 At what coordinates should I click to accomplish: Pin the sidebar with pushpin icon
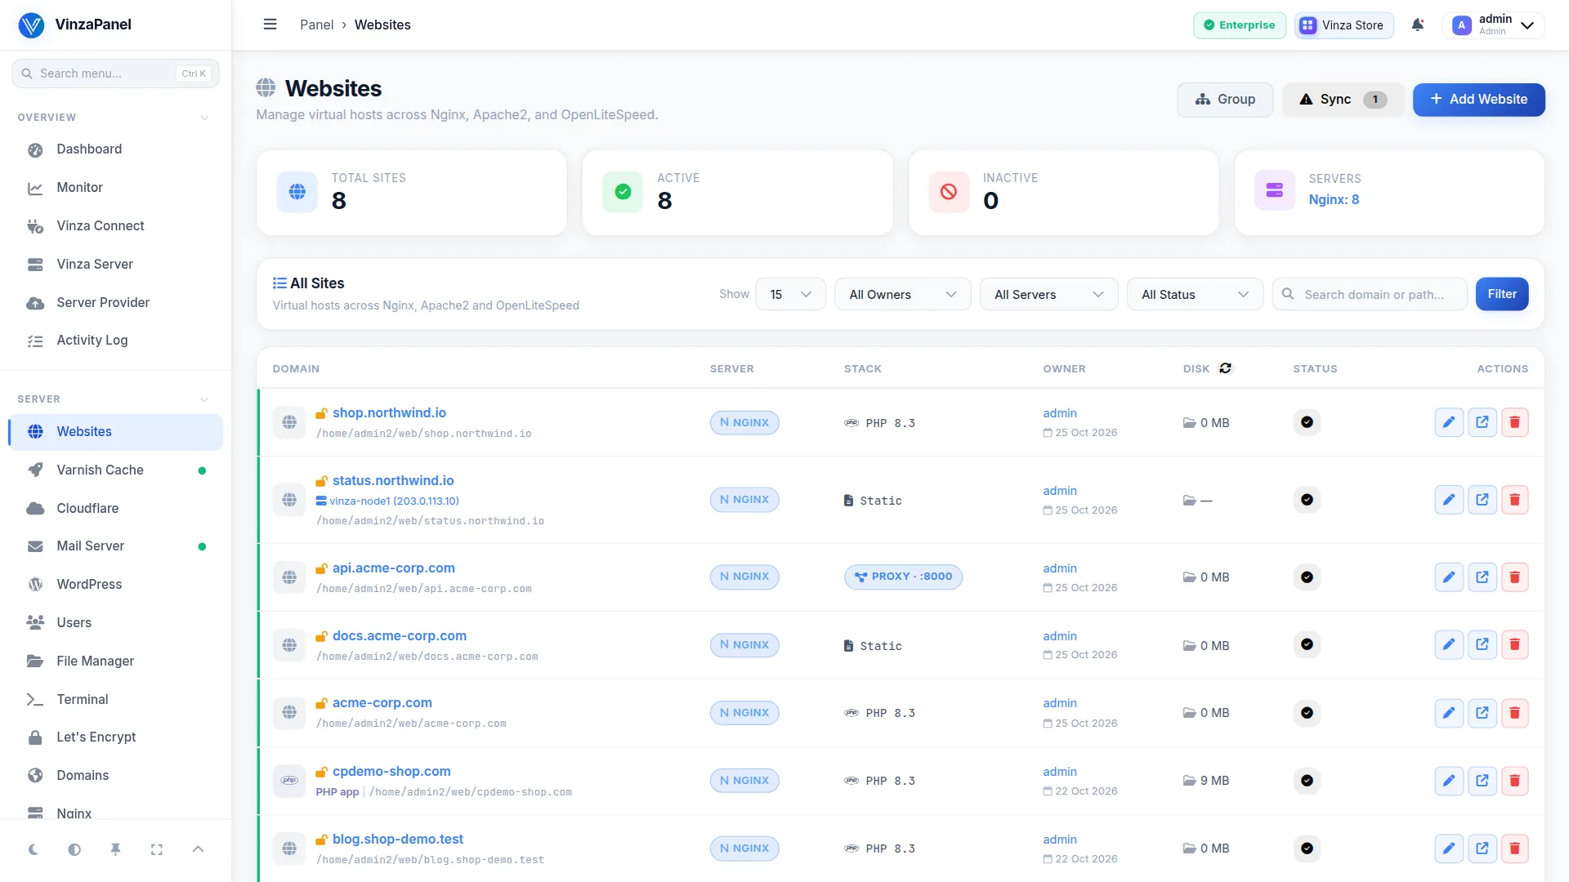(115, 849)
